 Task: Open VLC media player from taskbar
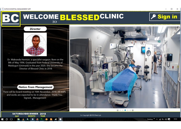coord(23,119)
